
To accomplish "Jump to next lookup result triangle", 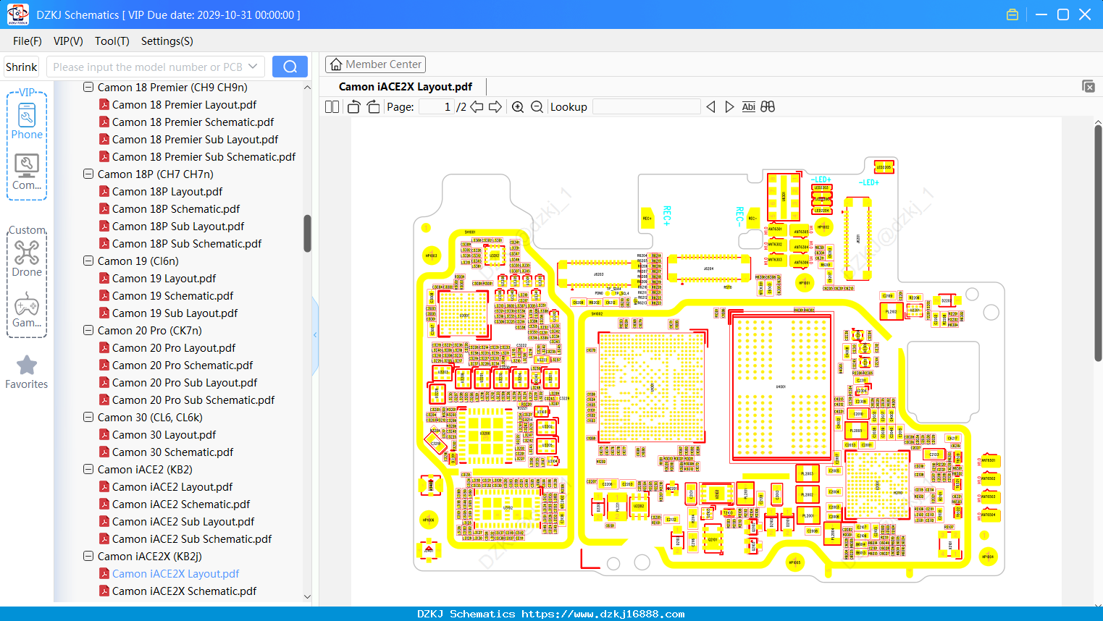I will pyautogui.click(x=729, y=107).
